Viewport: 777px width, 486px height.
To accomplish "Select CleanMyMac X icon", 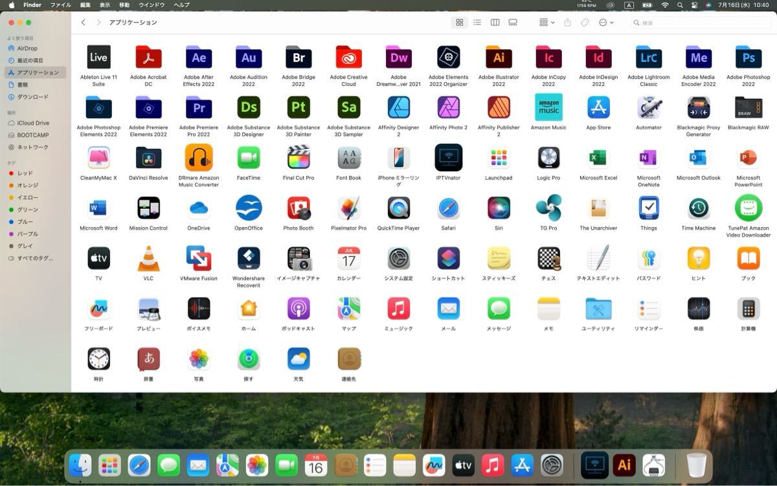I will (98, 157).
